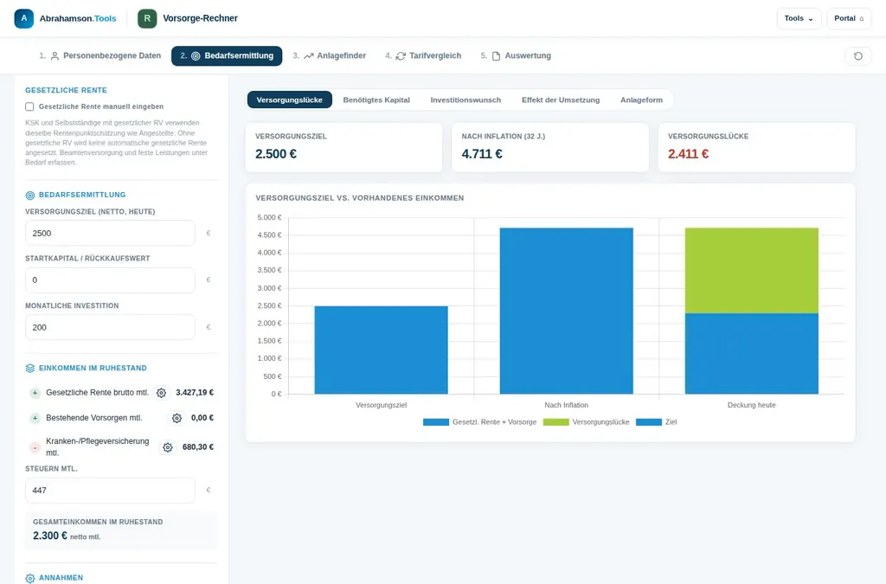The image size is (886, 584).
Task: Click the Vorsorge-Rechner title text
Action: point(200,18)
